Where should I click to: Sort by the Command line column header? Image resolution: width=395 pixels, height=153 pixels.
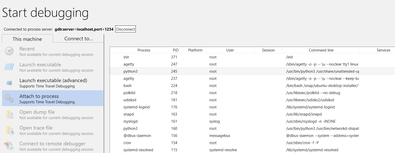coord(321,50)
